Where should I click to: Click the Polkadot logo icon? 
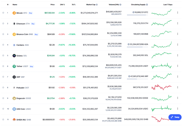click(x=14, y=88)
